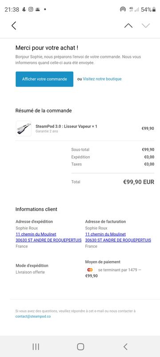Screen dimensions: 160x357
Task: Tap the battery indicator showing 54%
Action: (148, 9)
